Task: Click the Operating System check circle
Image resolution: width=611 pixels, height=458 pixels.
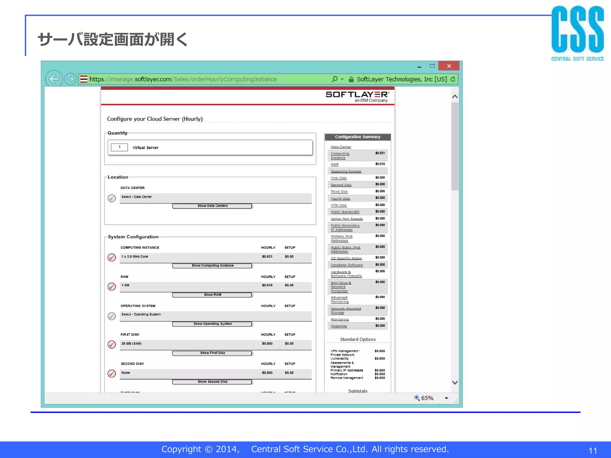Action: click(x=112, y=316)
